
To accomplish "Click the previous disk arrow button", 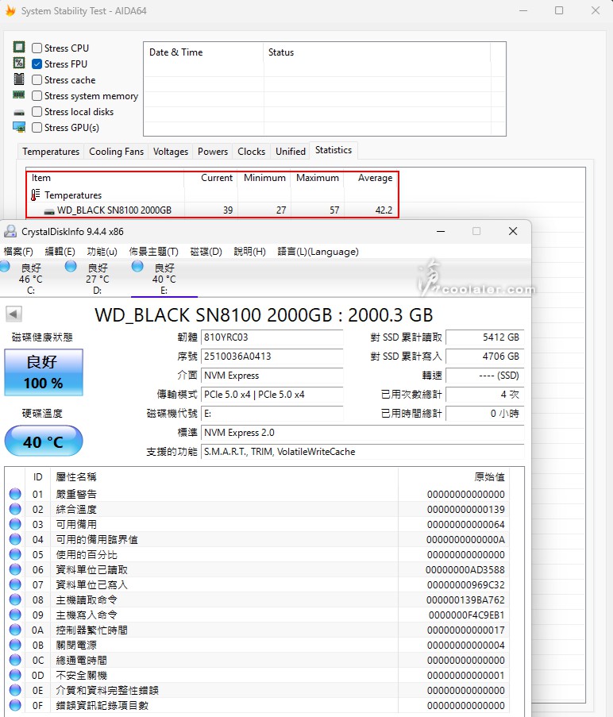I will point(13,314).
